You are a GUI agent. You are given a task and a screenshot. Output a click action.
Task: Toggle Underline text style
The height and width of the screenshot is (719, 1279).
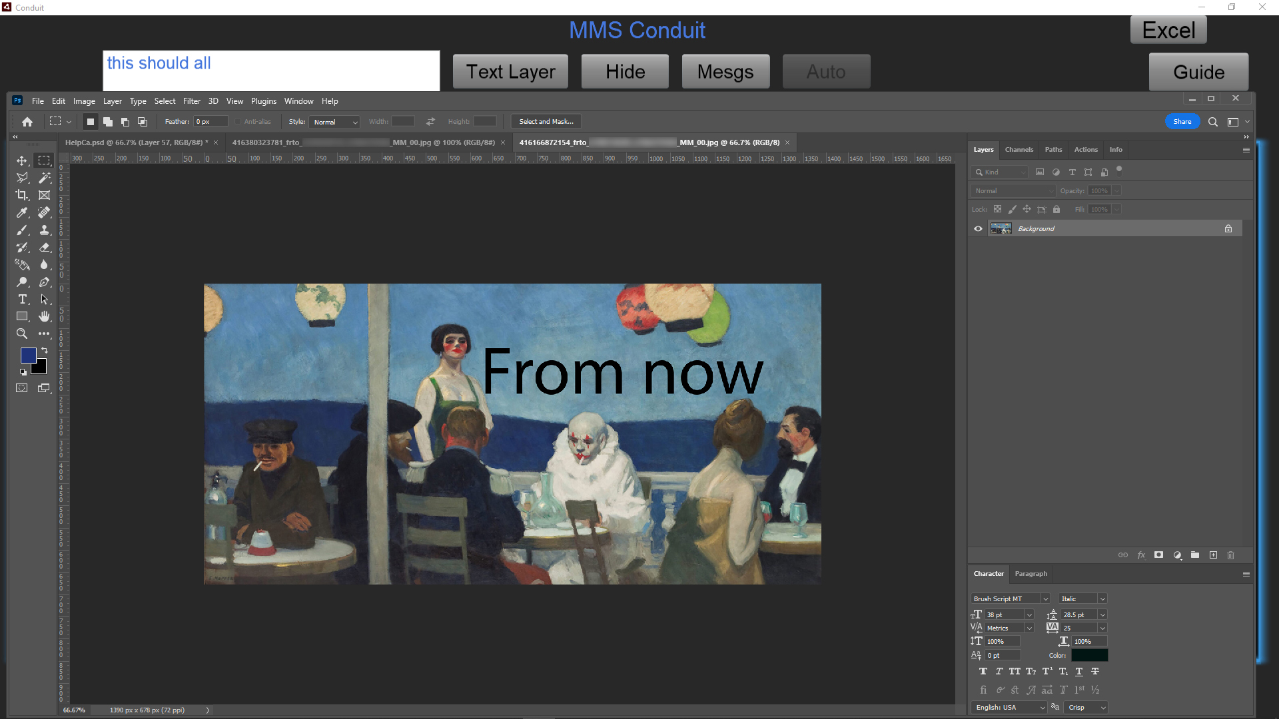click(x=1079, y=672)
